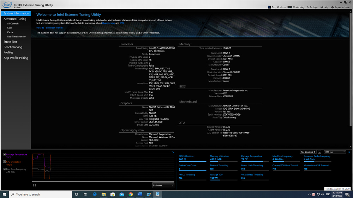The height and width of the screenshot is (198, 353).
Task: Click the Processor Cache Frequency 4.40 GHz tile
Action: pyautogui.click(x=317, y=158)
